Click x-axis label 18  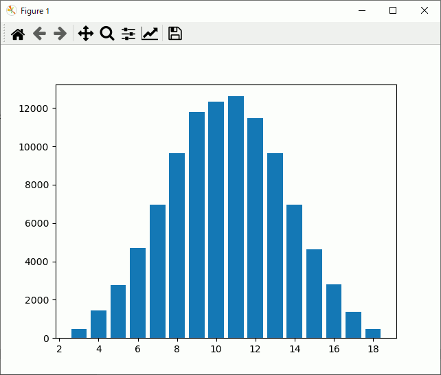373,349
